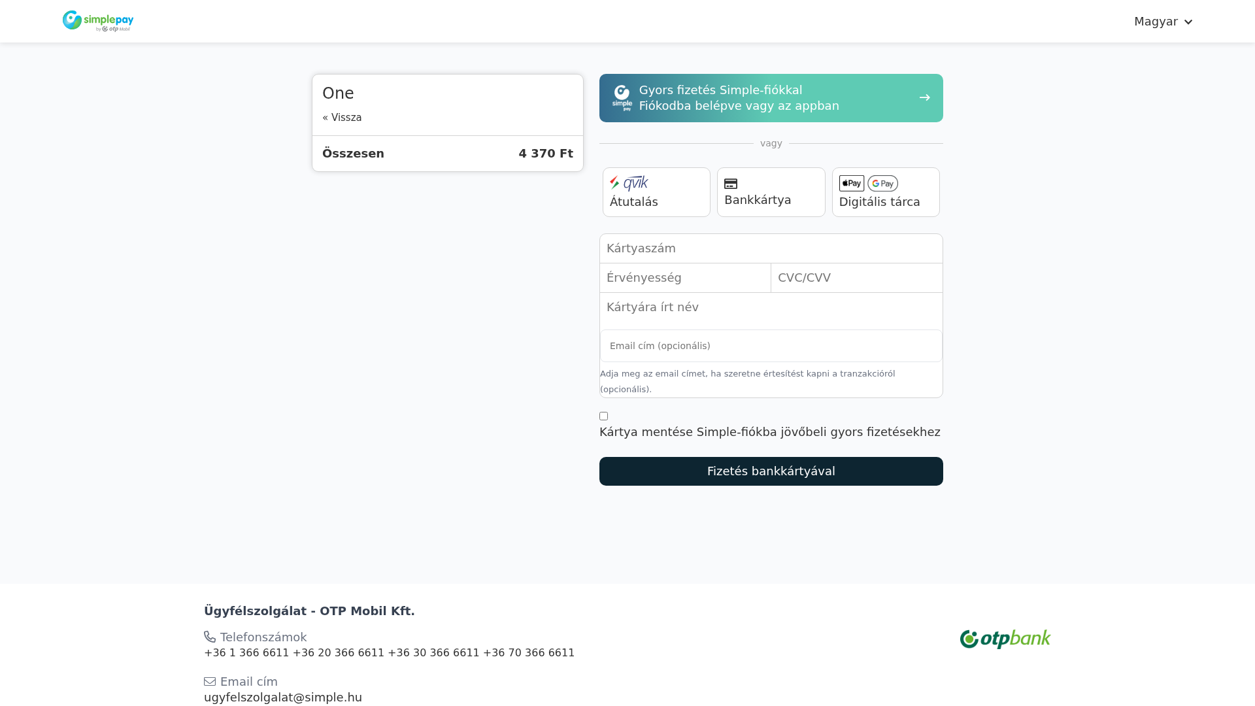Viewport: 1255px width, 706px height.
Task: Go back using the Vissza link
Action: pos(343,117)
